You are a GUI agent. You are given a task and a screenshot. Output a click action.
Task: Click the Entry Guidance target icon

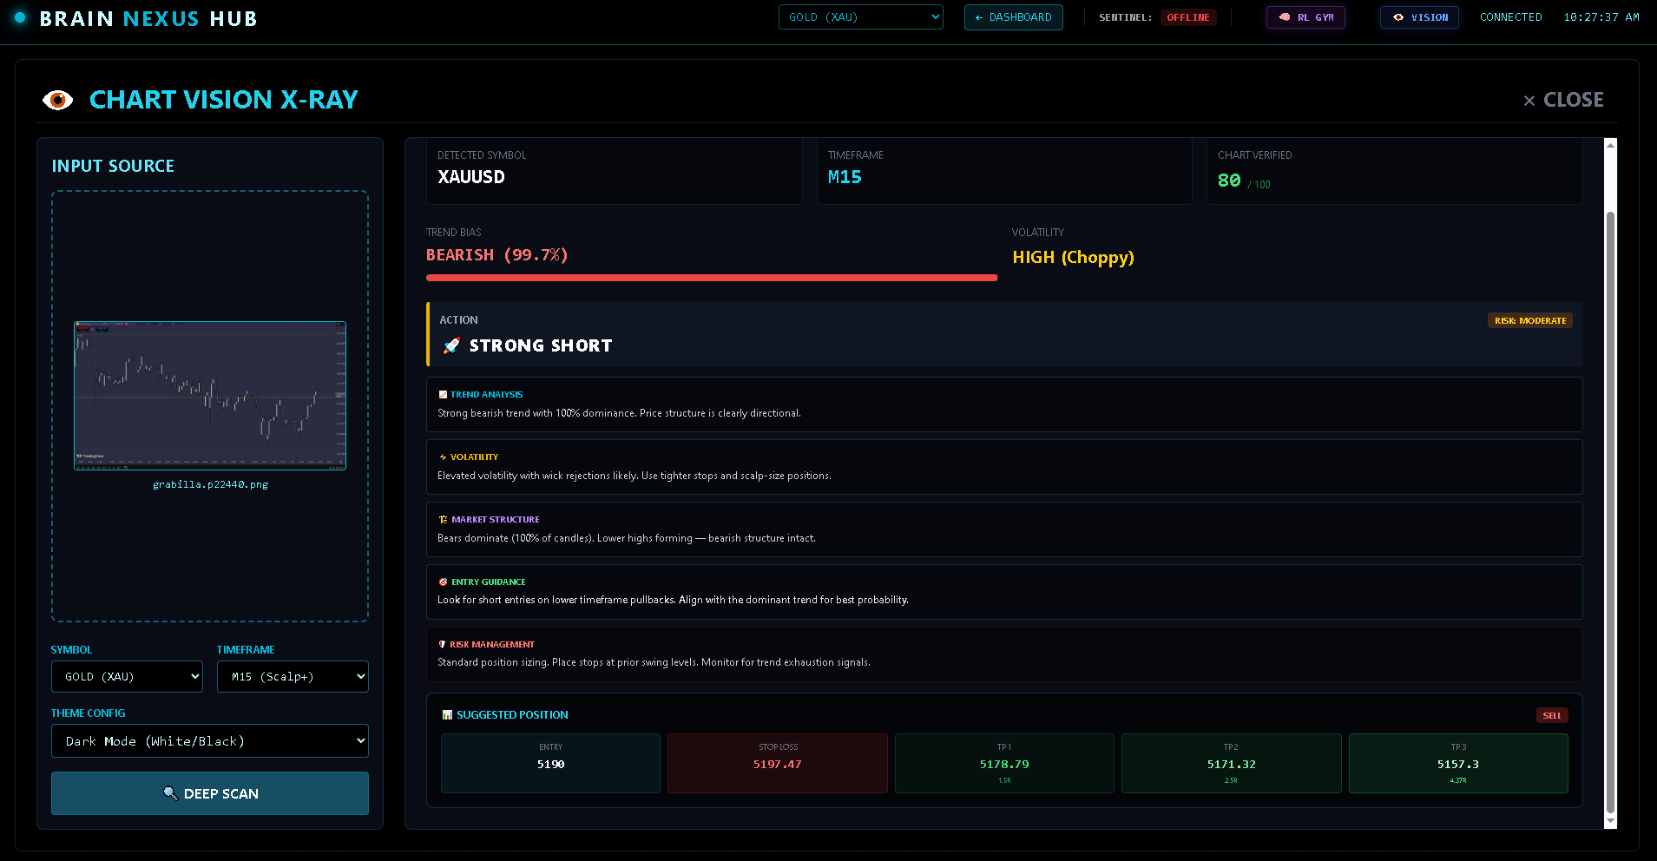(x=443, y=582)
